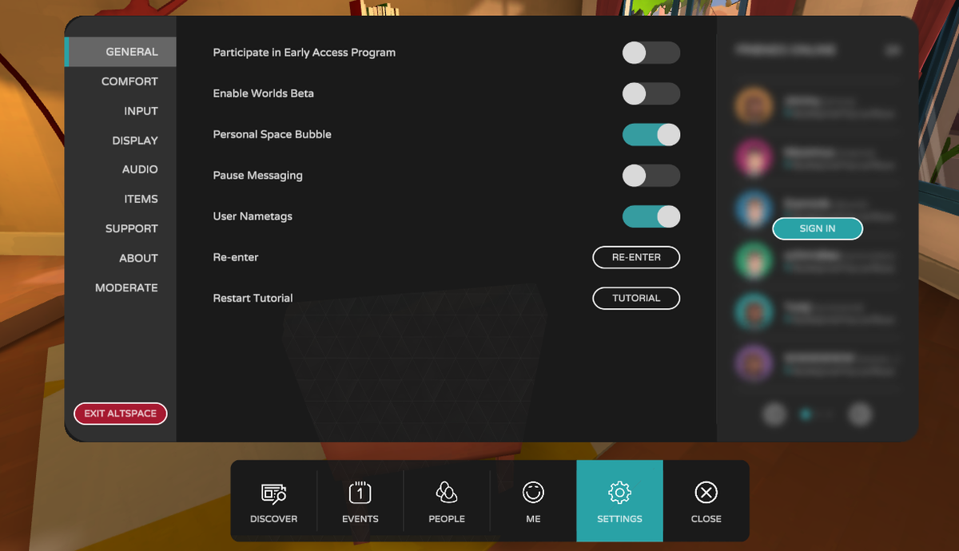959x551 pixels.
Task: Select the General settings tab
Action: [x=121, y=52]
